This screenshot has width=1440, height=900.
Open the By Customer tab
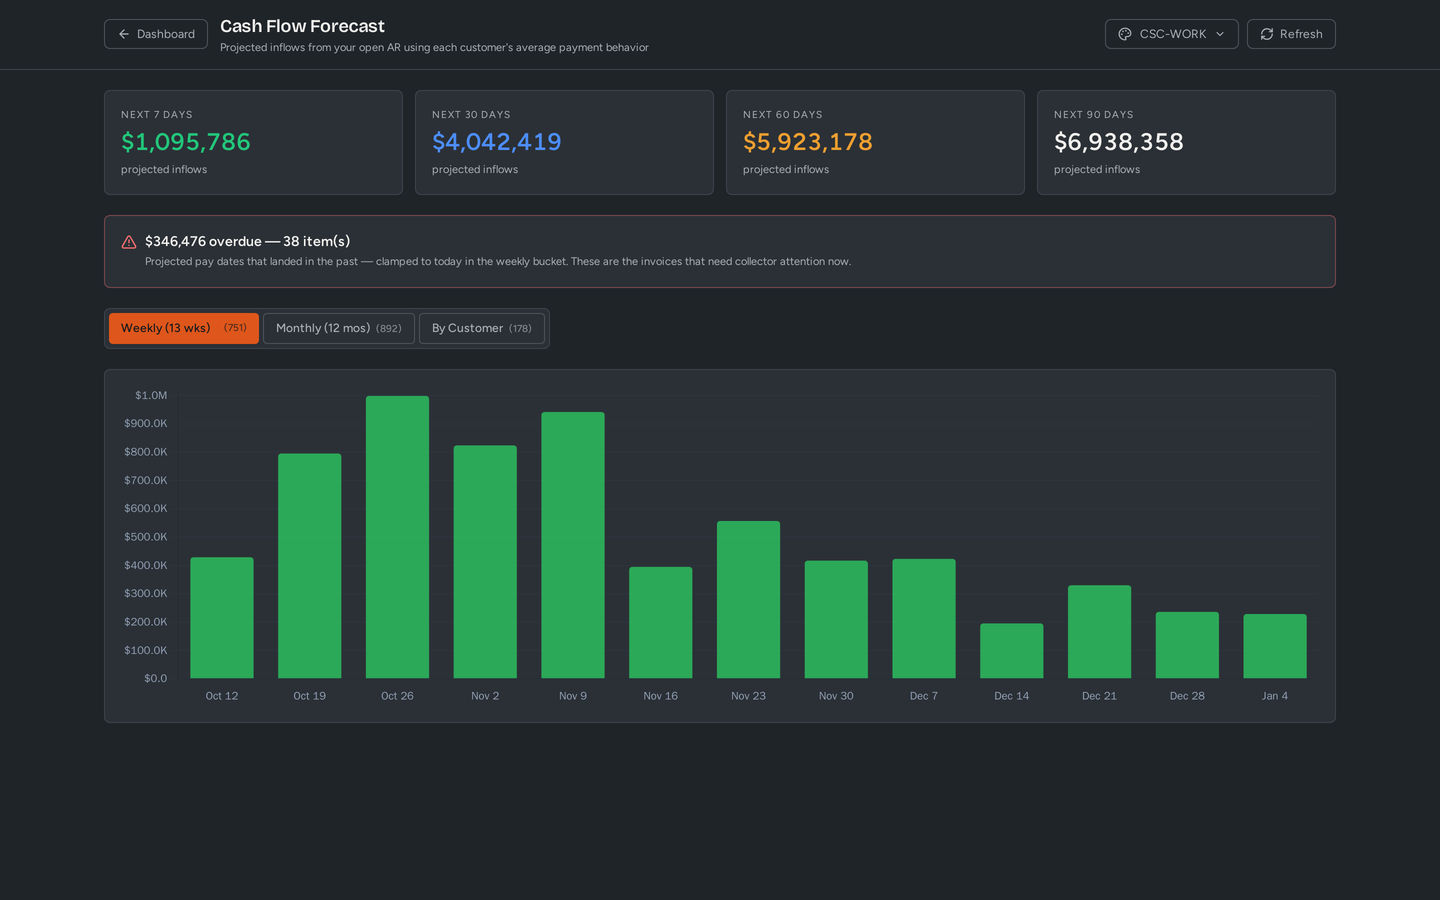(x=481, y=328)
